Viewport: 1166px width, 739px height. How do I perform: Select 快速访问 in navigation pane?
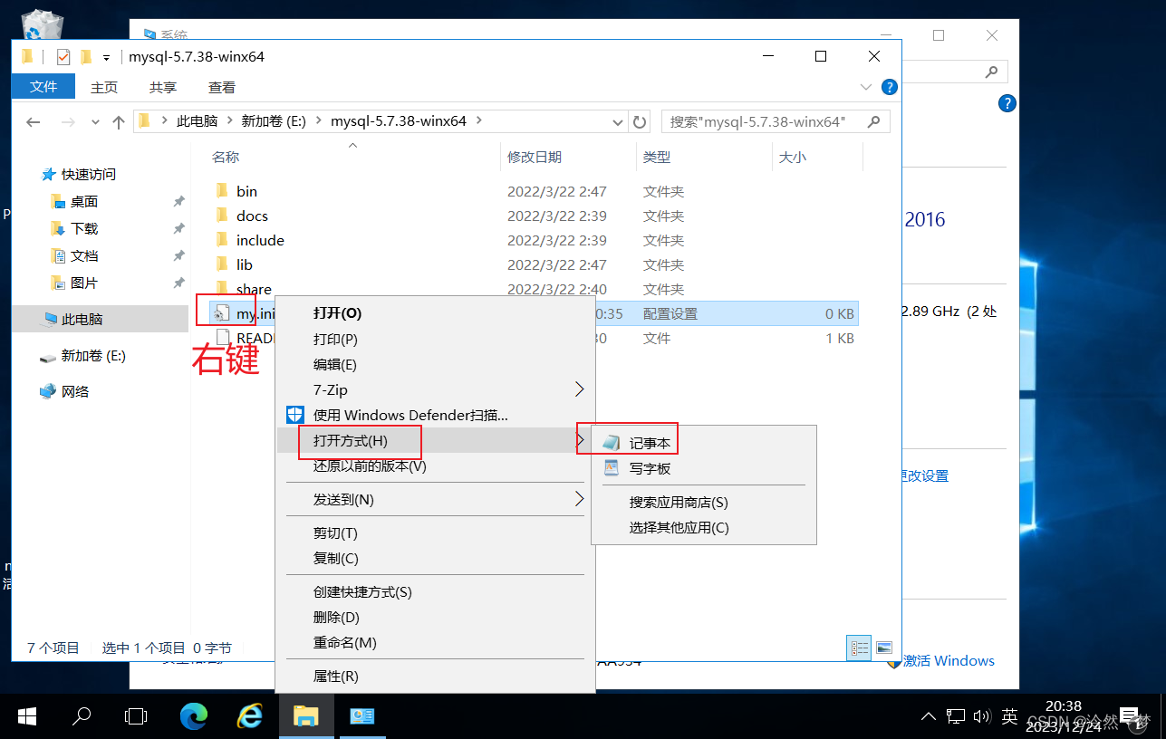pos(88,174)
